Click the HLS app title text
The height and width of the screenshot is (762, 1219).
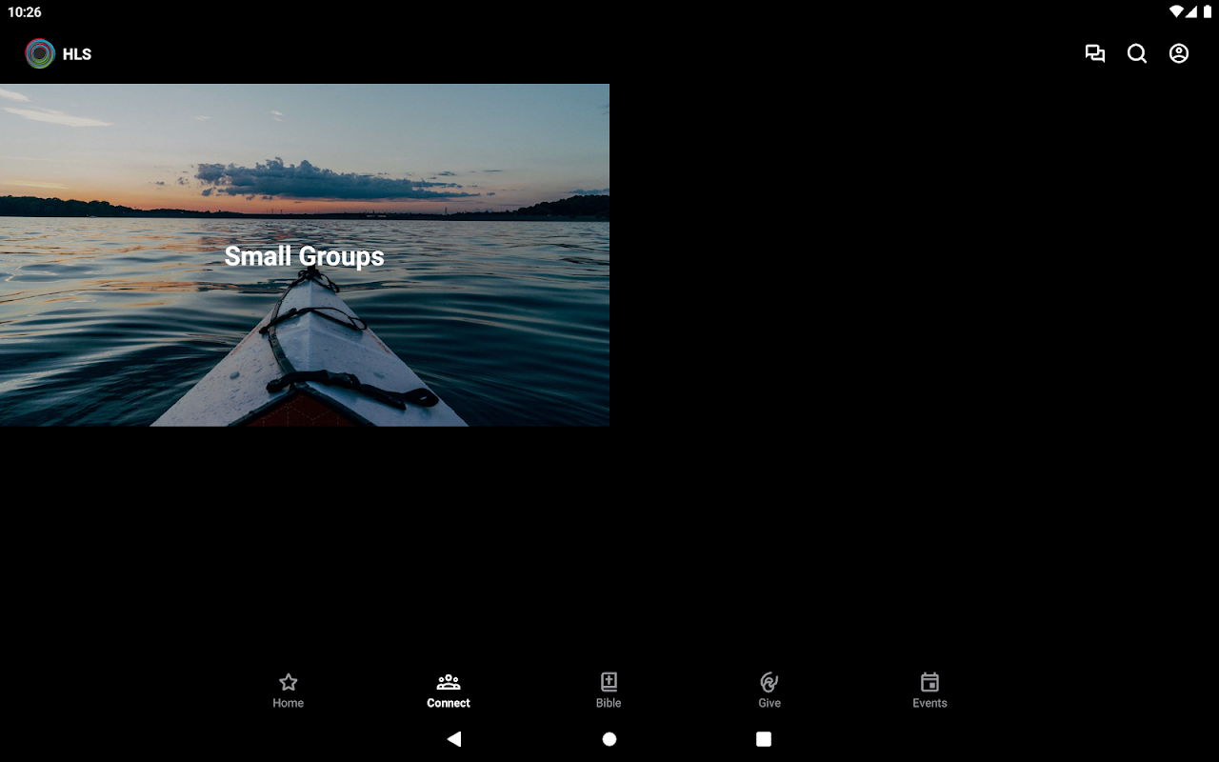coord(77,54)
